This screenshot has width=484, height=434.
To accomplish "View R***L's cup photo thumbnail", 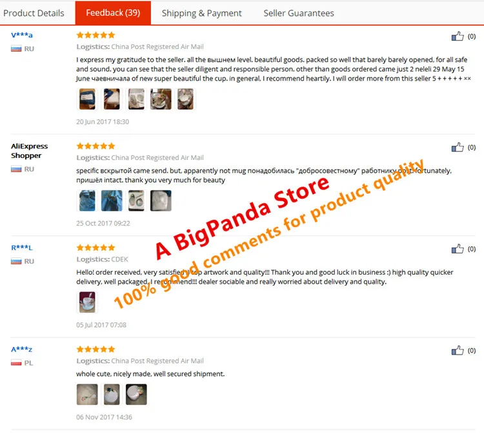I will click(x=87, y=302).
